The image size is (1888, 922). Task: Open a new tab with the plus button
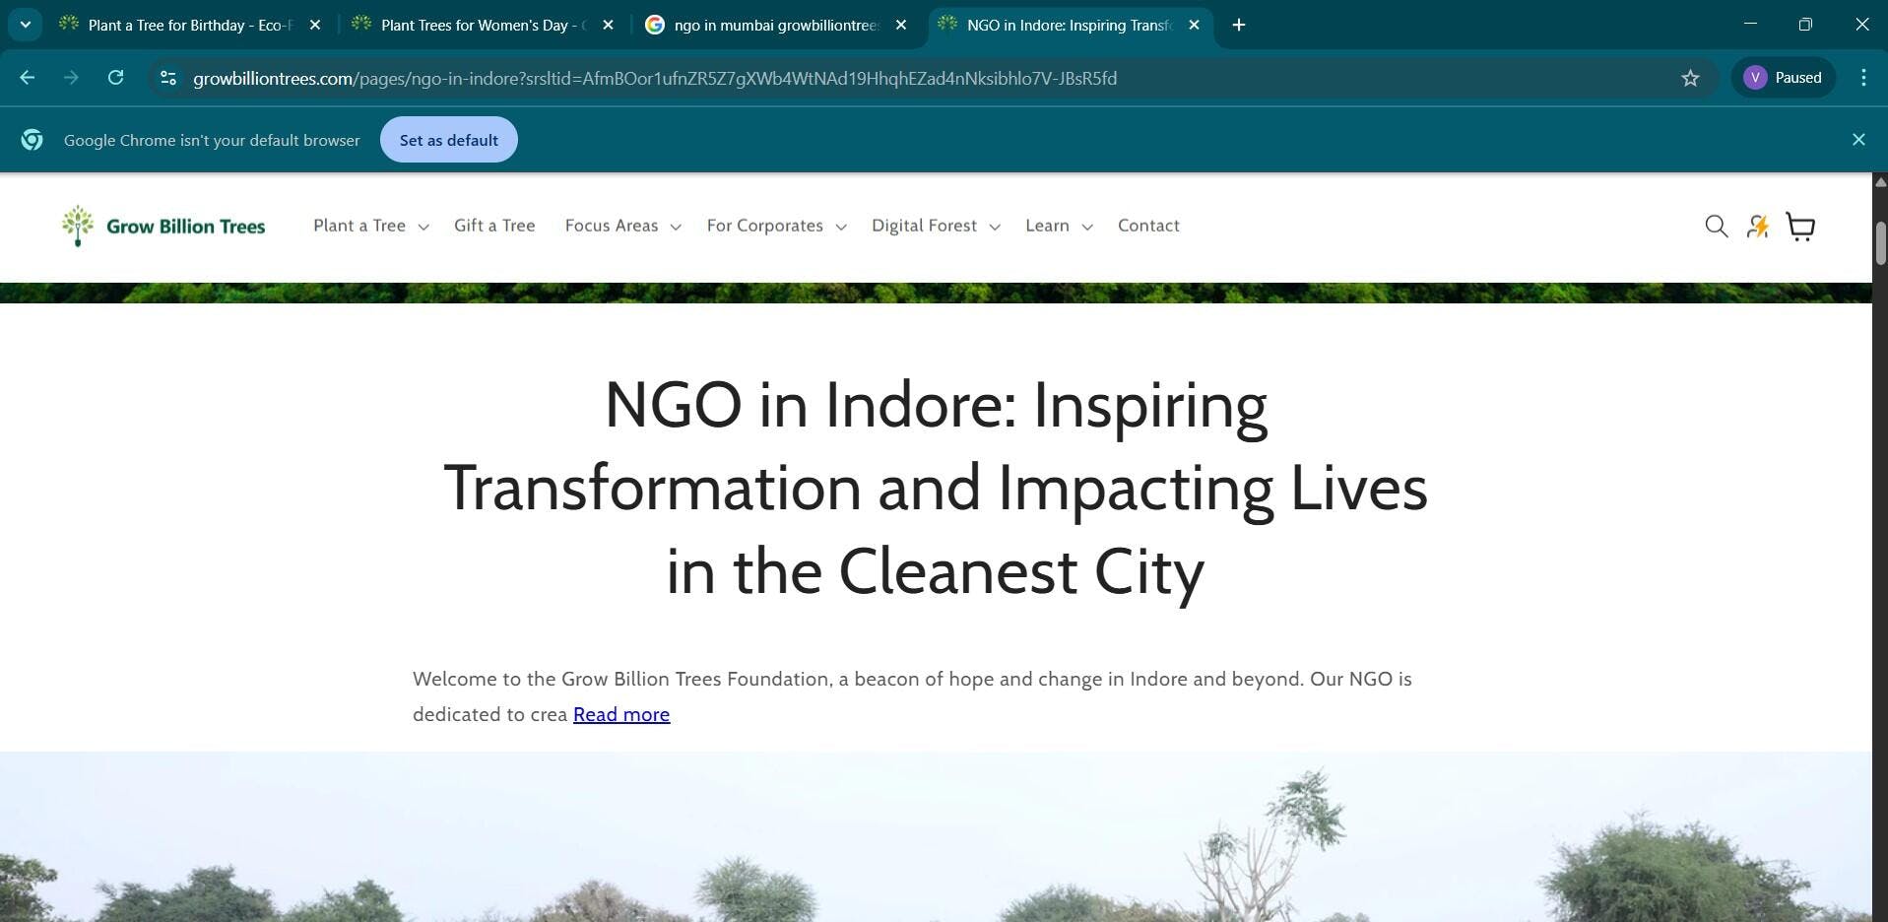[x=1239, y=25]
